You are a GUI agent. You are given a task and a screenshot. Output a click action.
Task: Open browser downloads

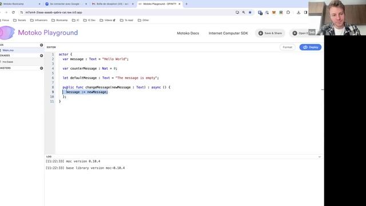(299, 13)
